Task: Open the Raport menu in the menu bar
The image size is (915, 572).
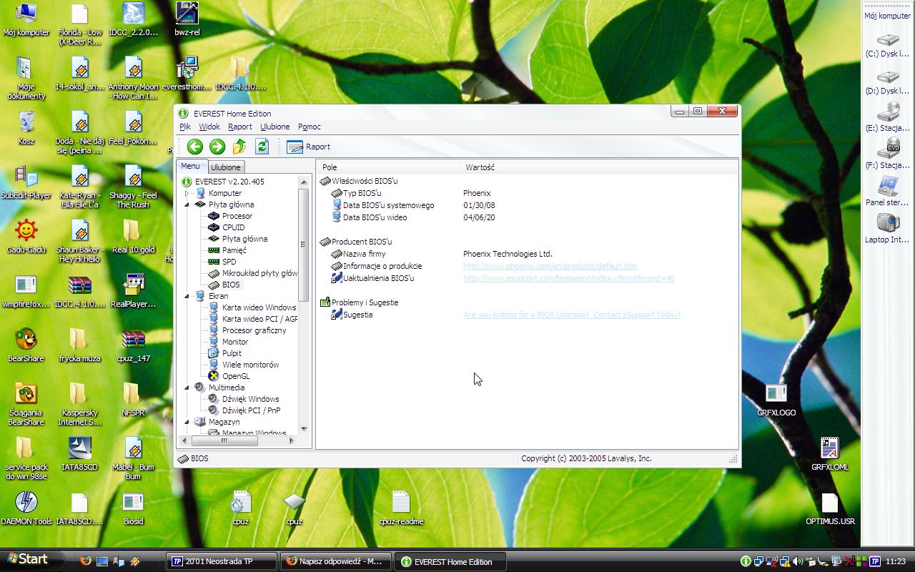Action: click(x=240, y=127)
